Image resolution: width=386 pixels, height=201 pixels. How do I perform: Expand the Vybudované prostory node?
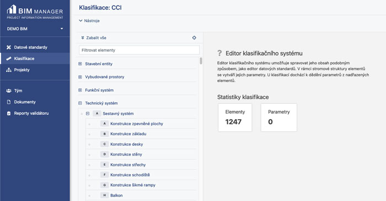[x=80, y=77]
